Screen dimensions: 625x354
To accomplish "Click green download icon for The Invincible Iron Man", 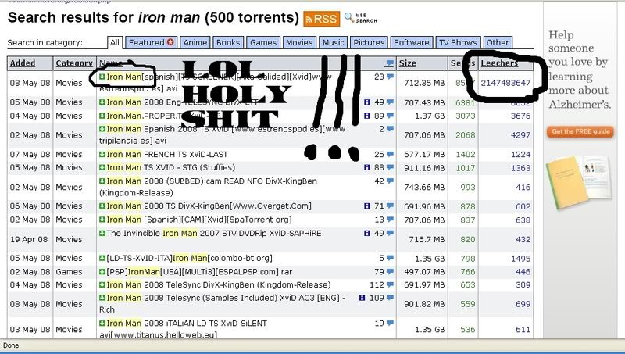I will pyautogui.click(x=102, y=233).
